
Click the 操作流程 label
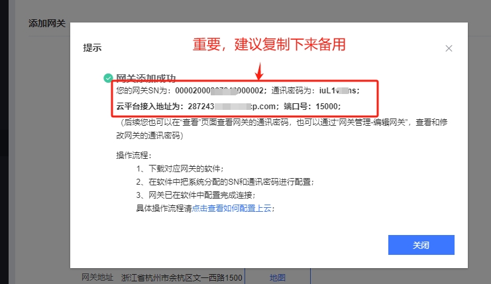(134, 156)
